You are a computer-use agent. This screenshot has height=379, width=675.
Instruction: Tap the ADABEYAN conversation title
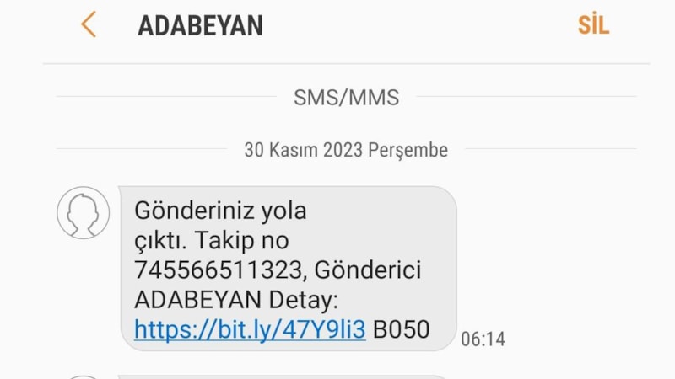point(200,26)
